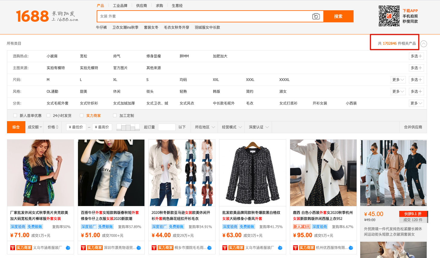Click the orange 搜索 button
Viewport: 440px width, 258px height.
click(x=339, y=16)
